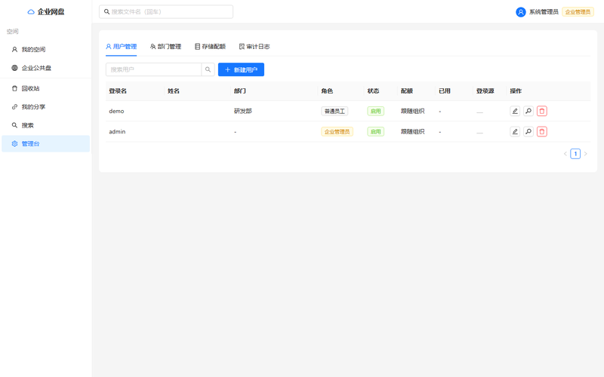Open 搜索 in the sidebar
The height and width of the screenshot is (377, 604).
(45, 125)
